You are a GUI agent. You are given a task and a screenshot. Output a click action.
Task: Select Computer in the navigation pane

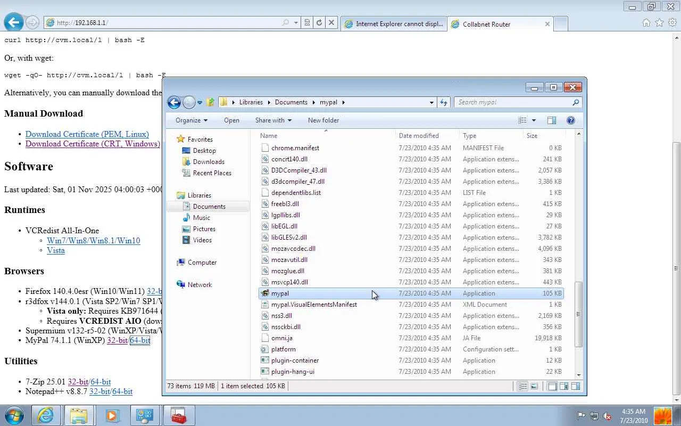(x=202, y=263)
